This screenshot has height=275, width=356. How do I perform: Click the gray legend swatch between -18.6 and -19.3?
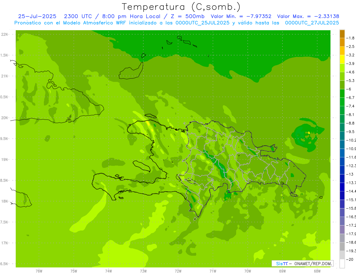(342, 247)
